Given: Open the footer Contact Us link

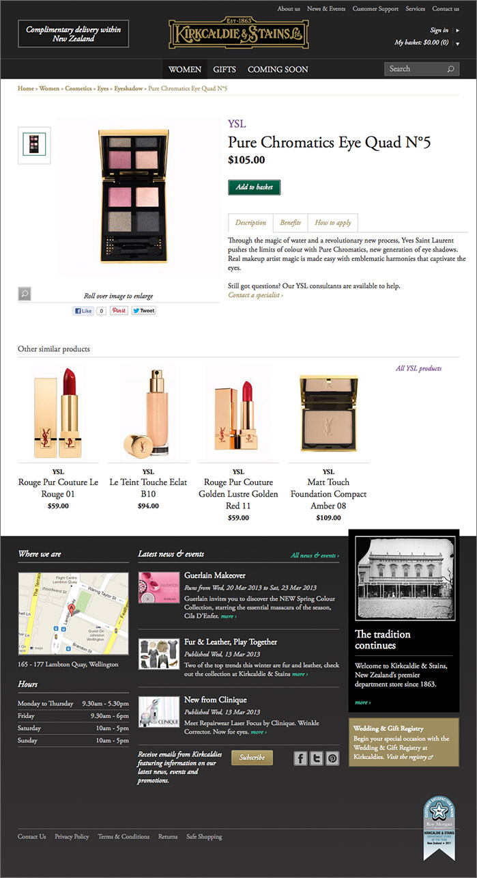Looking at the screenshot, I should click(32, 836).
